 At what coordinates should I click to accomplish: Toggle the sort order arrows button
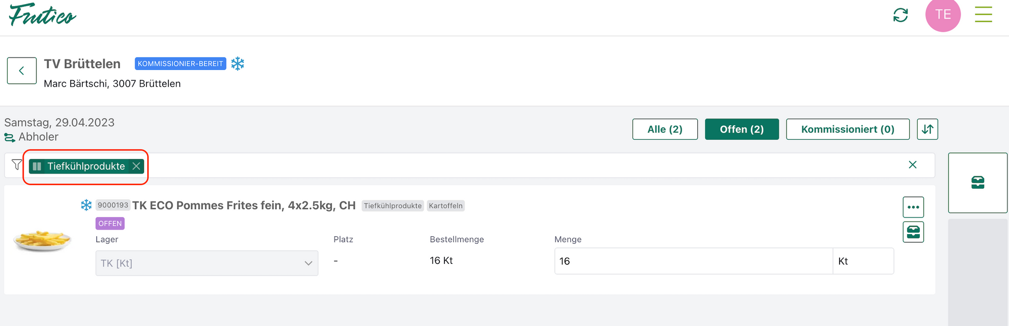[927, 129]
